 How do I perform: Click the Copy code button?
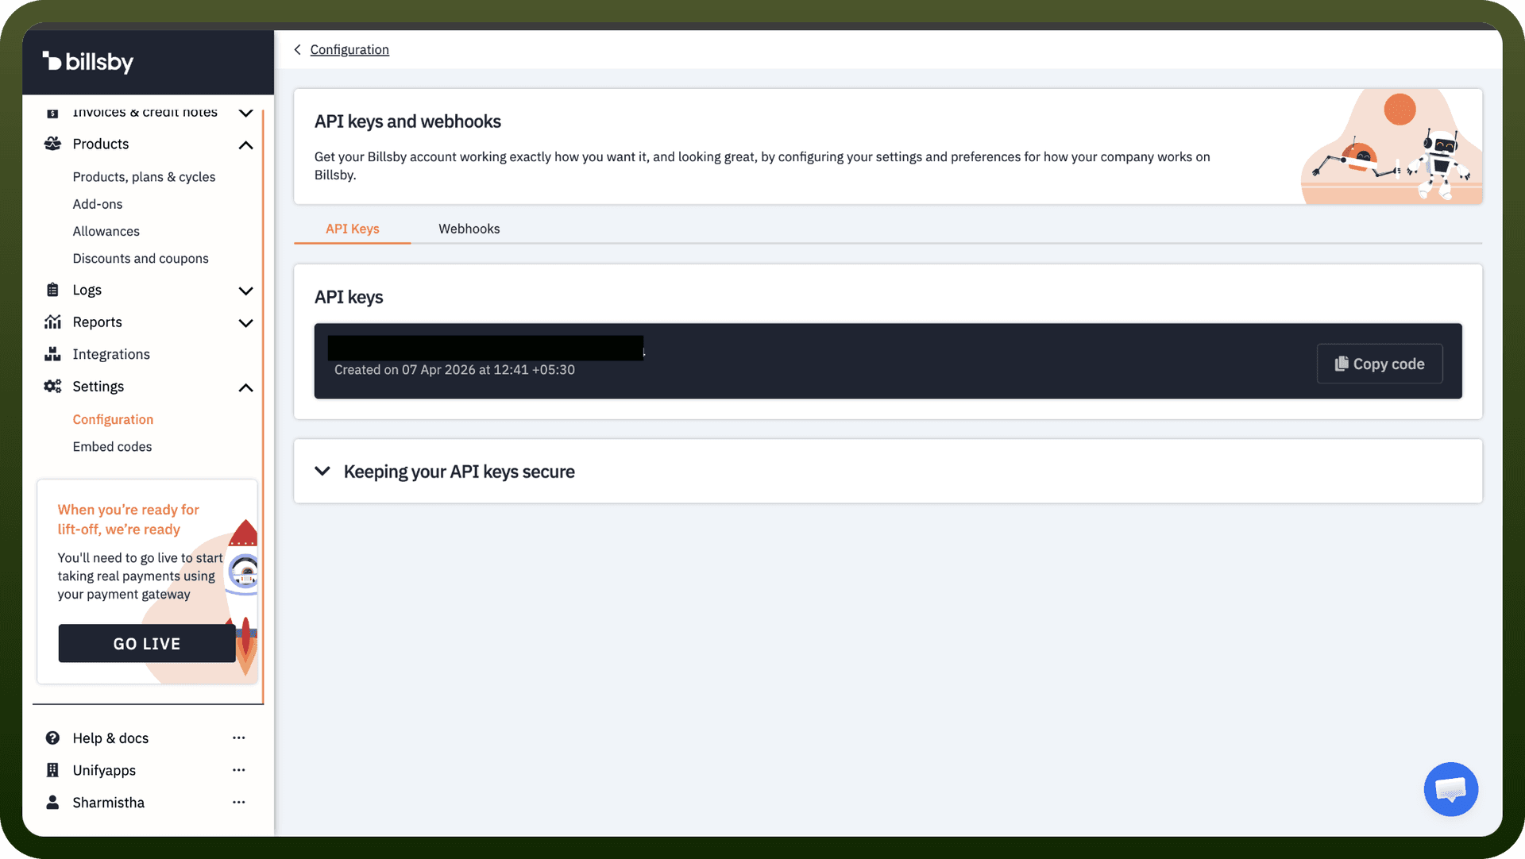pos(1380,364)
